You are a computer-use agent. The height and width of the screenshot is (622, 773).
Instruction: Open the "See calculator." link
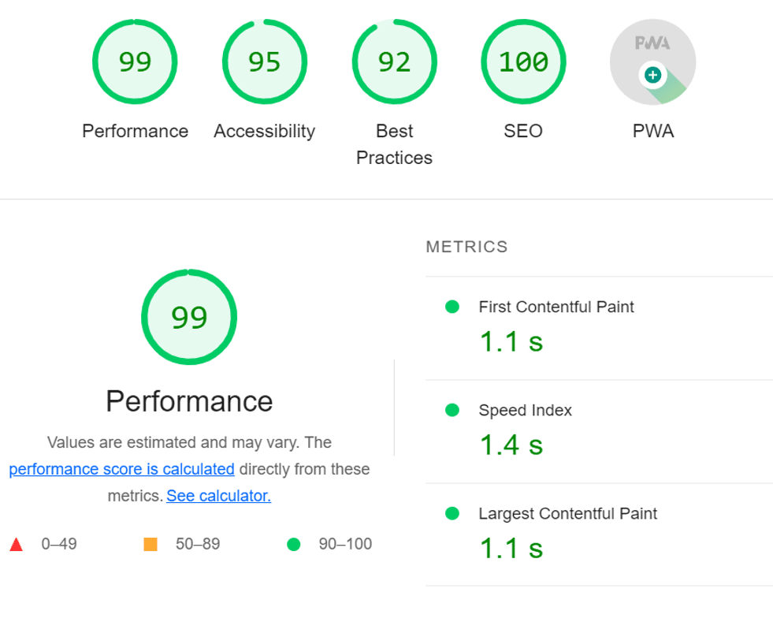tap(218, 496)
